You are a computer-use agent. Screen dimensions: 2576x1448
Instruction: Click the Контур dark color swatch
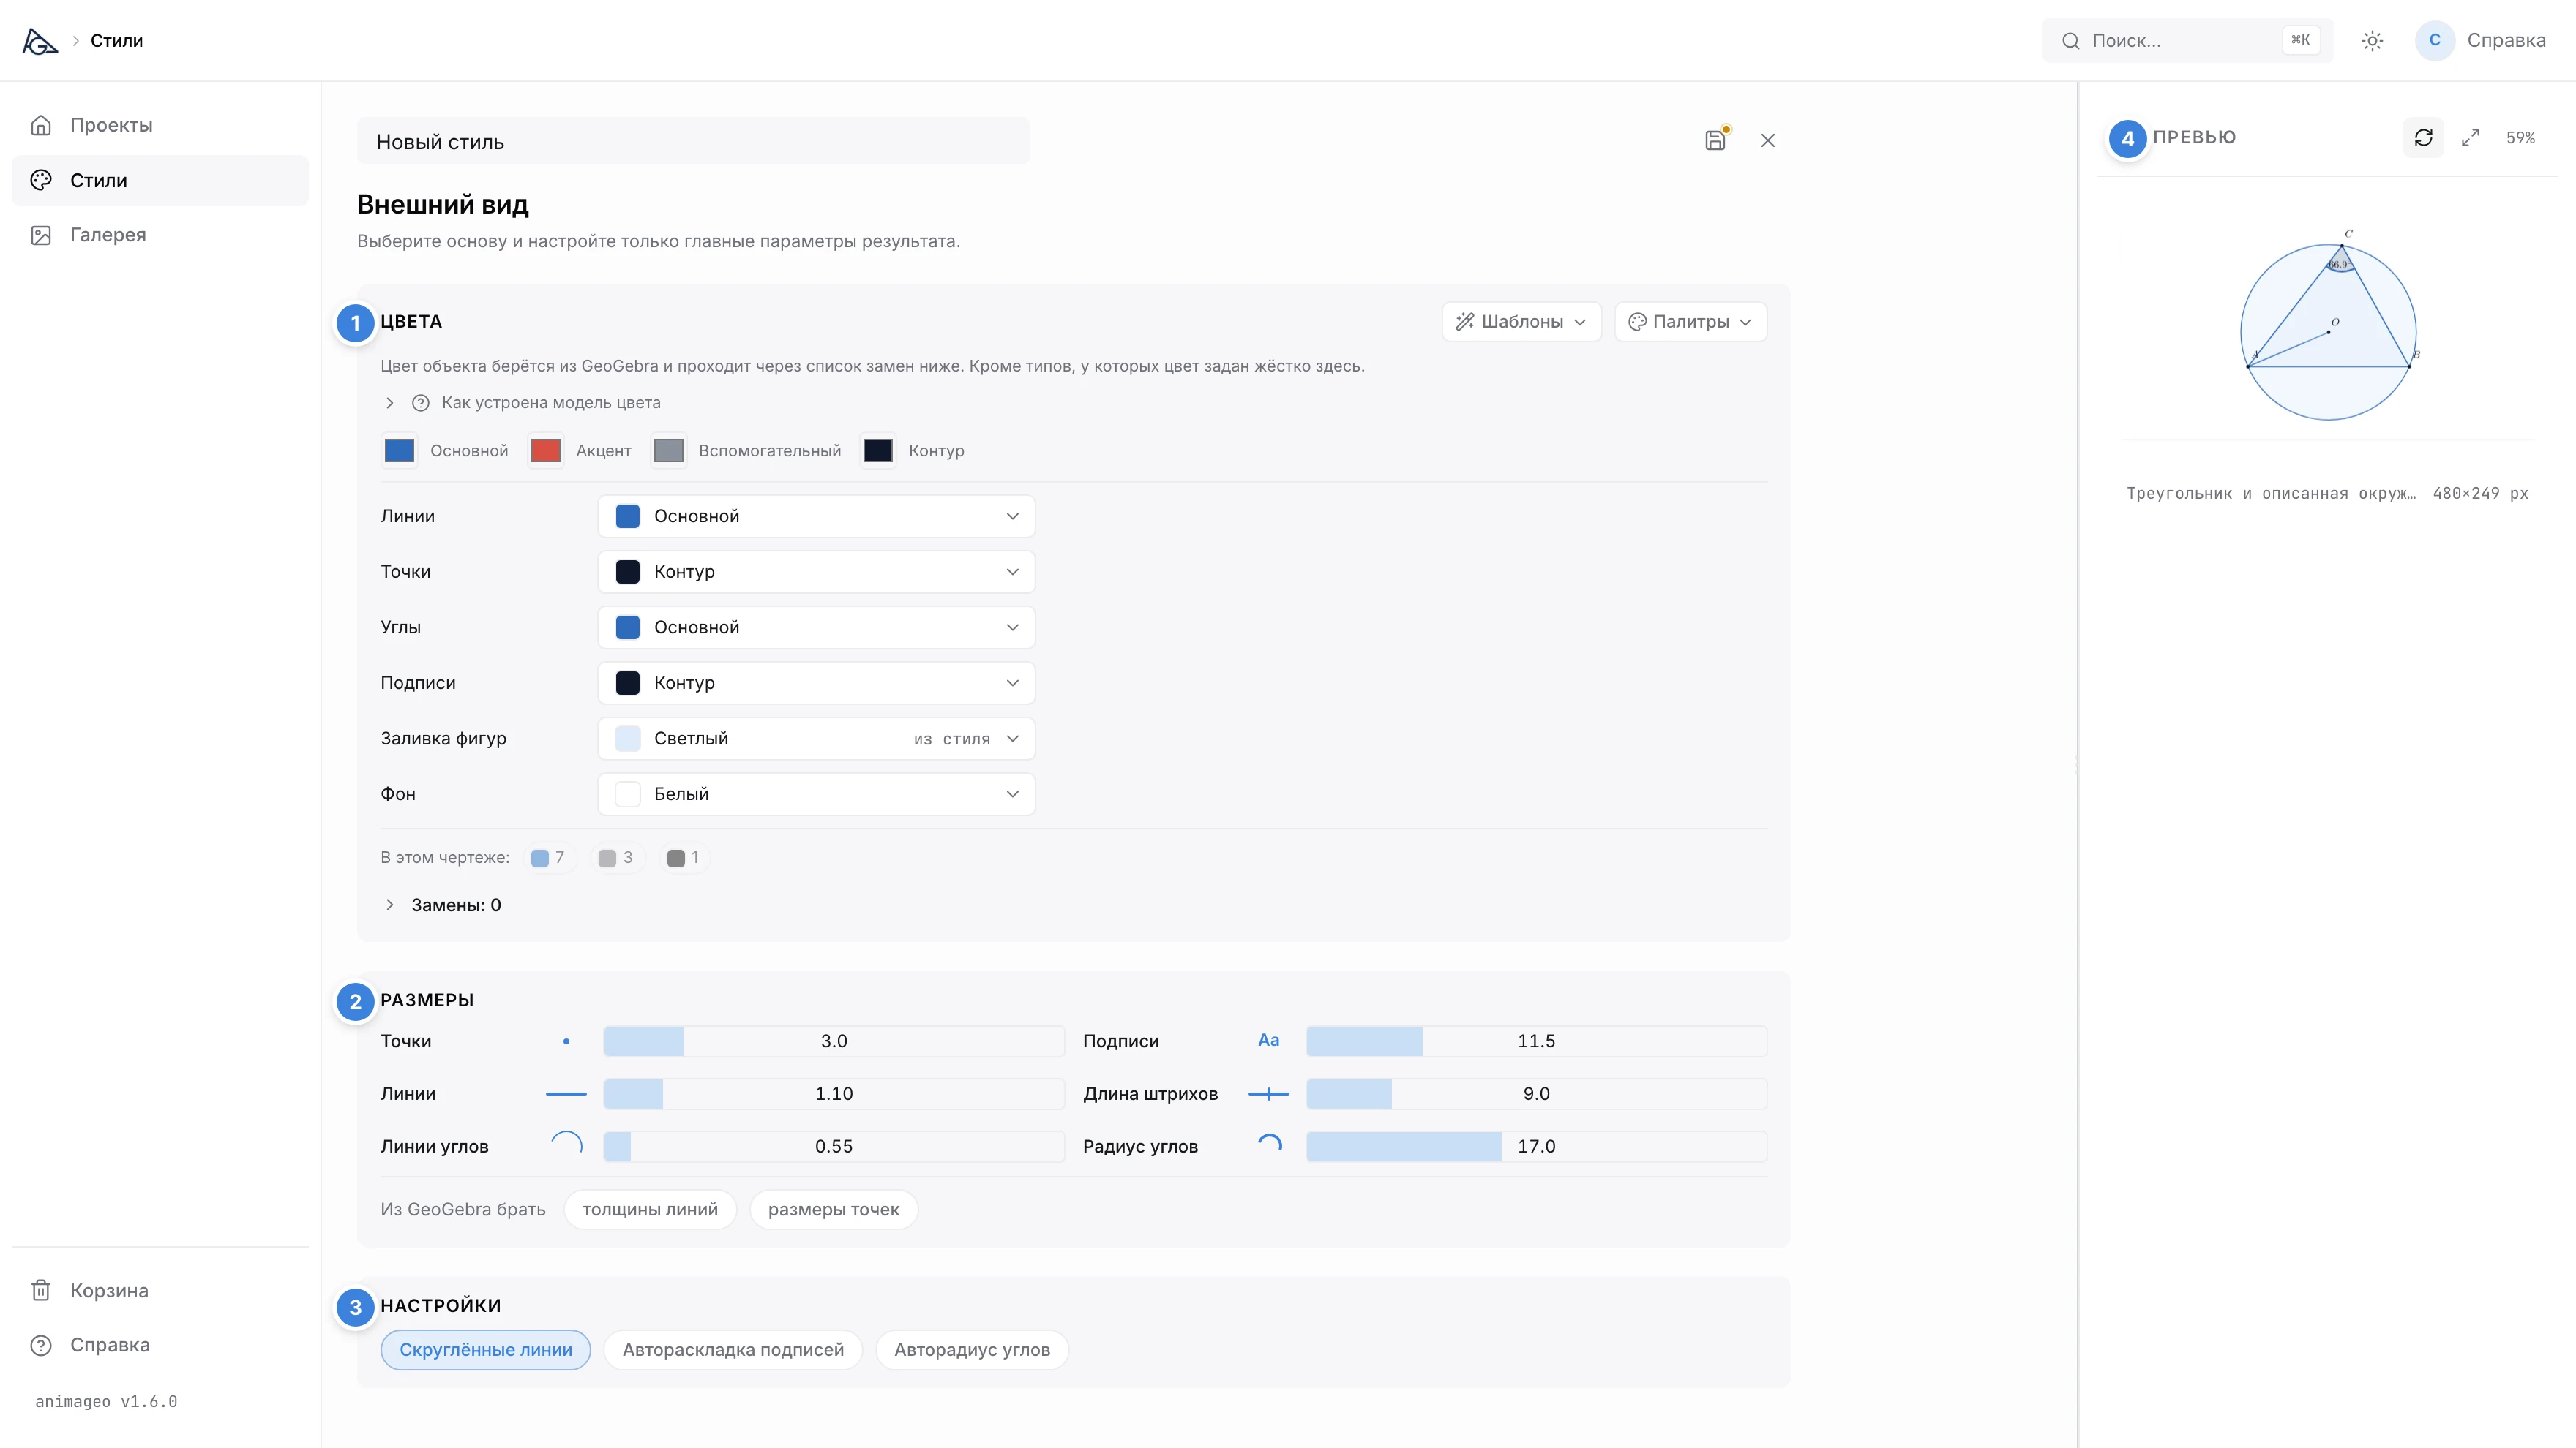click(878, 450)
